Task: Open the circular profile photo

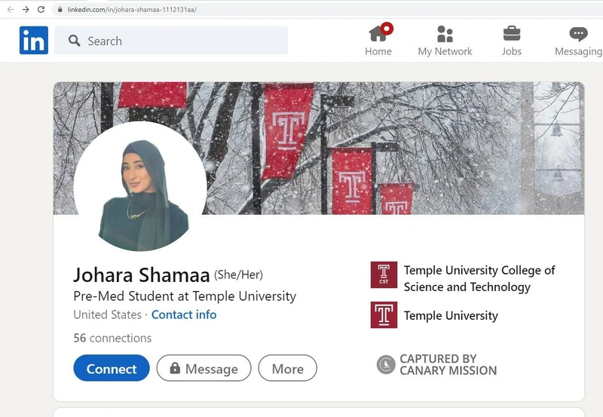Action: pos(140,188)
